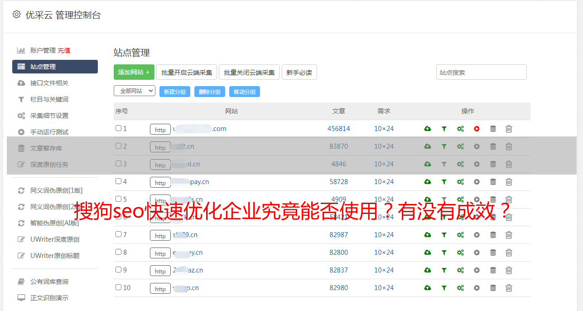The height and width of the screenshot is (311, 583).
Task: Open filter icon in row 82987
Action: point(444,235)
